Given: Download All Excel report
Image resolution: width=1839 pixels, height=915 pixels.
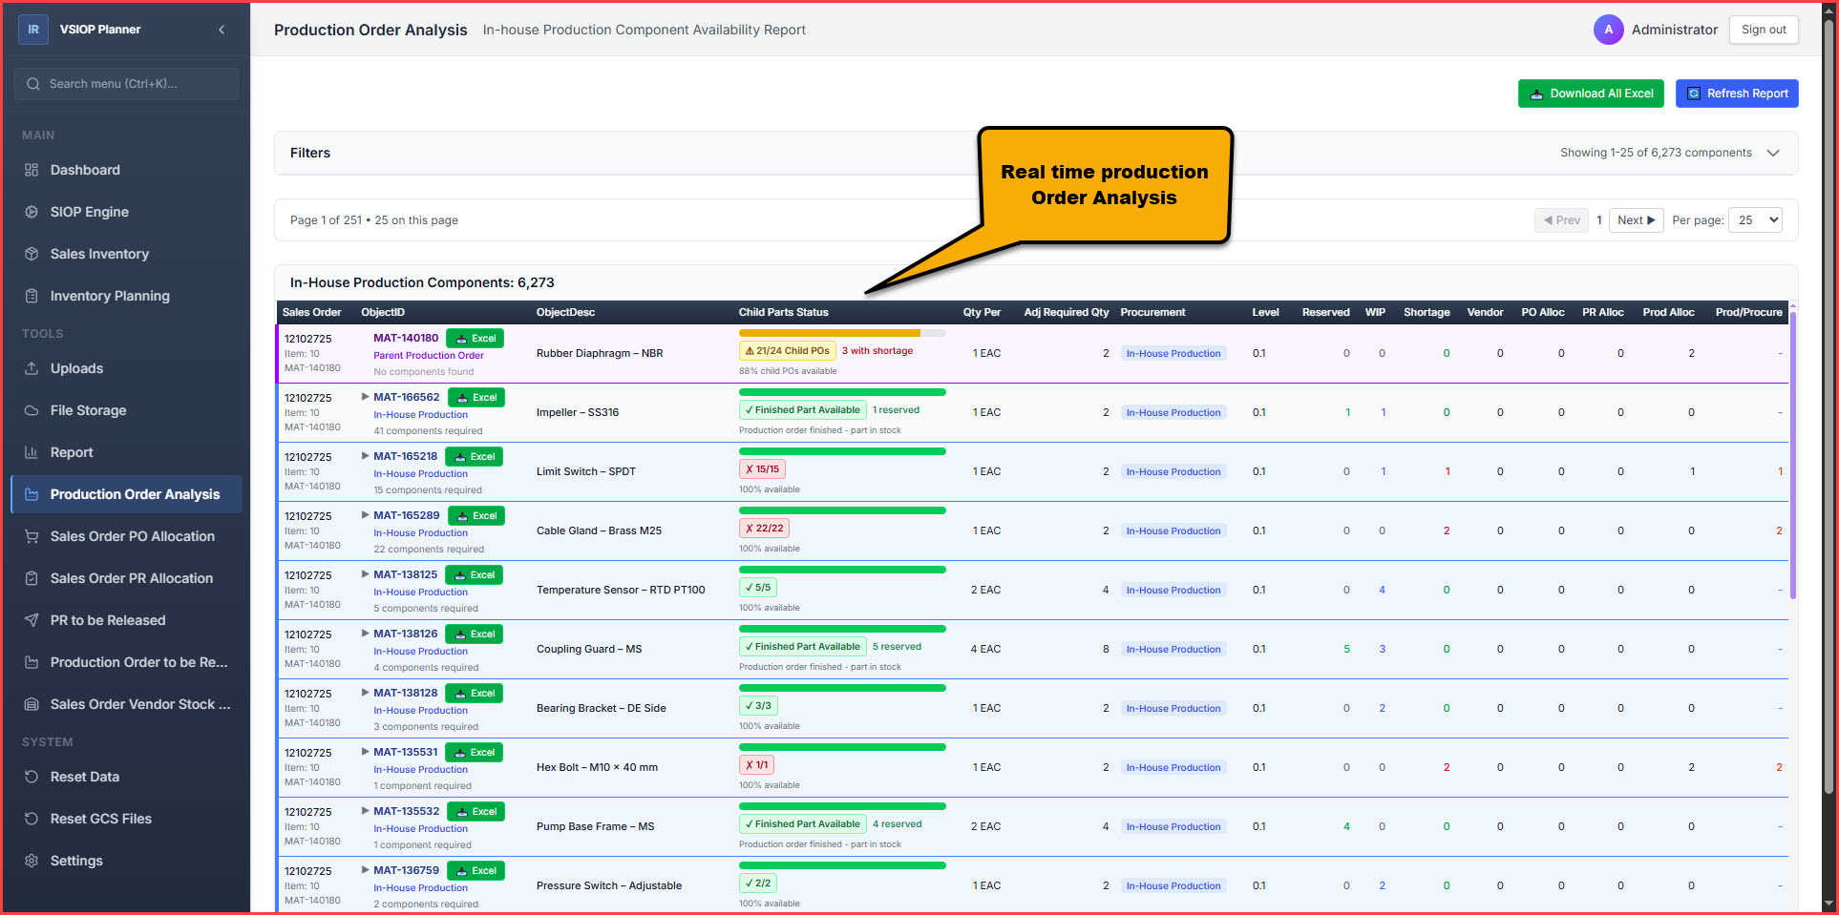Looking at the screenshot, I should [1591, 94].
